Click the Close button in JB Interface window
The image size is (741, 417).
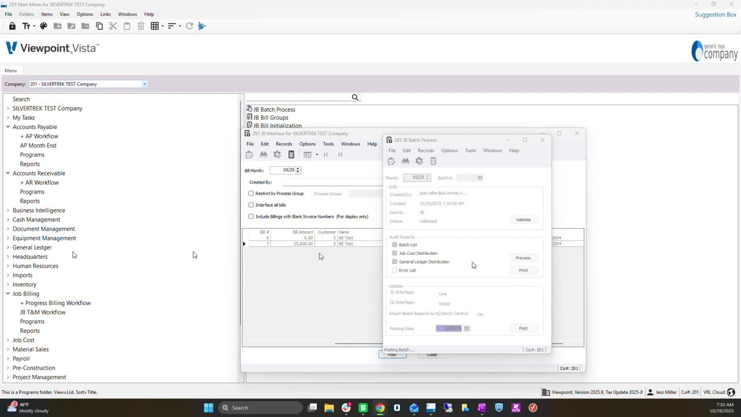coord(432,354)
